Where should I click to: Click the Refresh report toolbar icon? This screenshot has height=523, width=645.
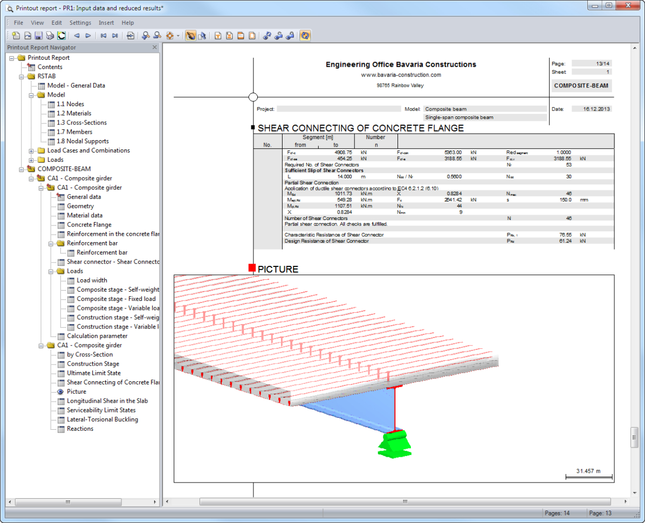coord(61,36)
